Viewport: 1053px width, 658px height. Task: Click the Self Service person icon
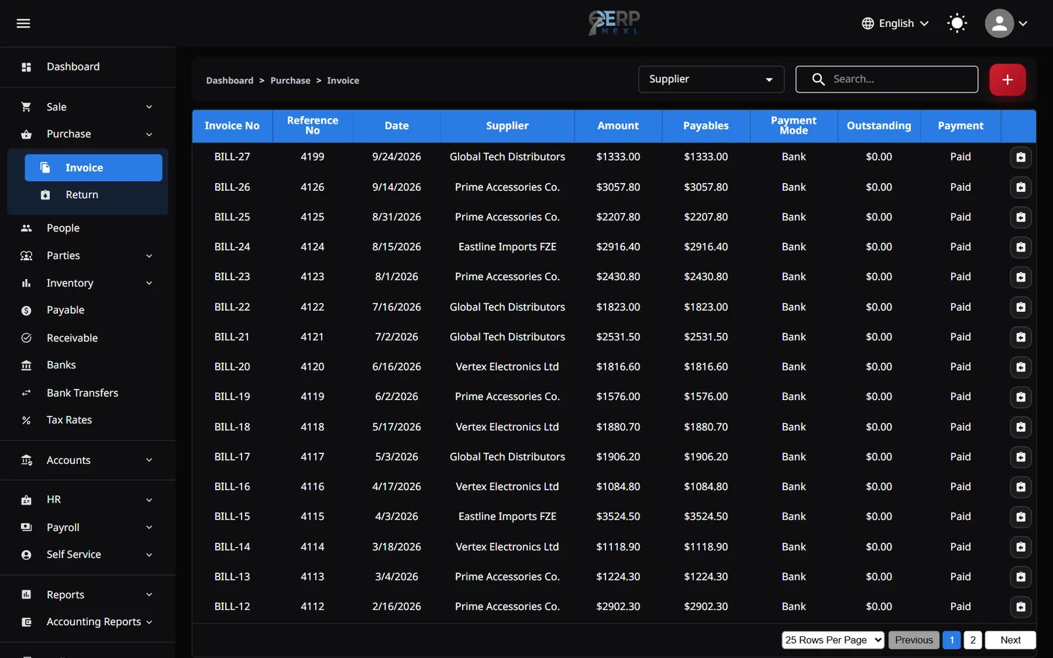[26, 555]
